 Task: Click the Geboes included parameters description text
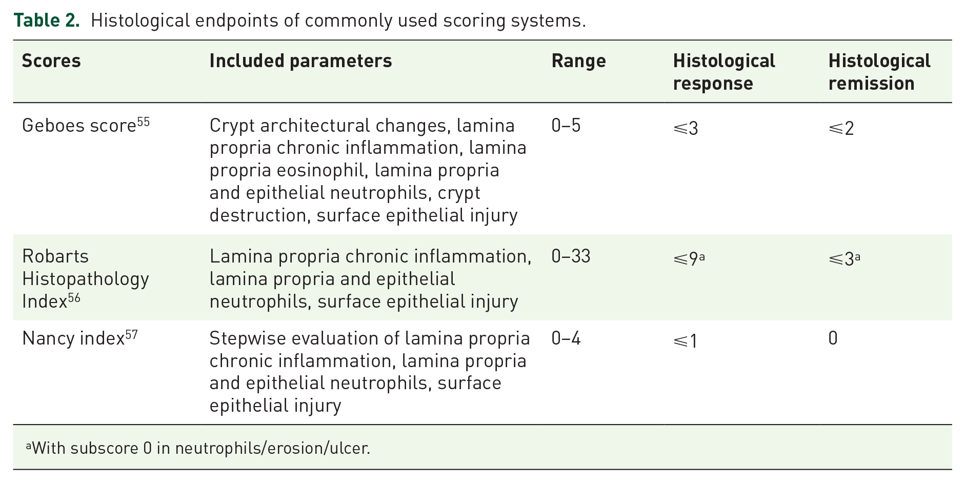368,170
